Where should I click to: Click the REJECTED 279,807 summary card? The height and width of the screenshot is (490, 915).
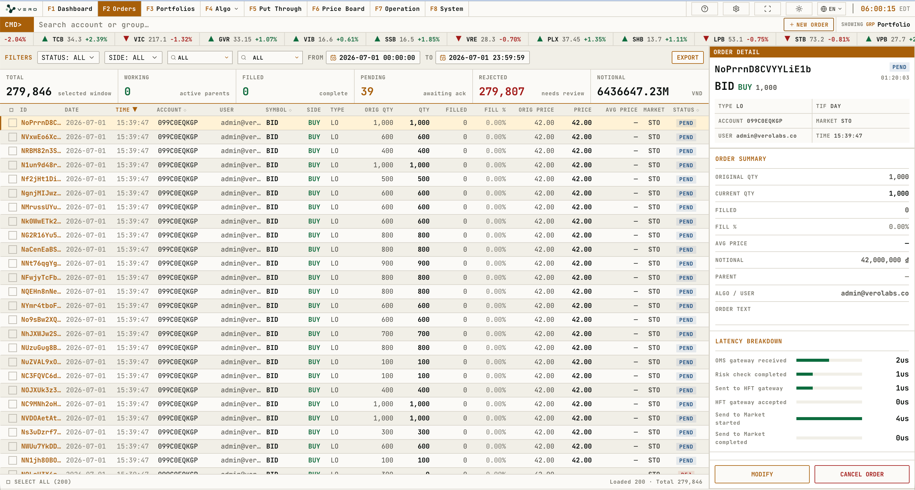click(531, 86)
